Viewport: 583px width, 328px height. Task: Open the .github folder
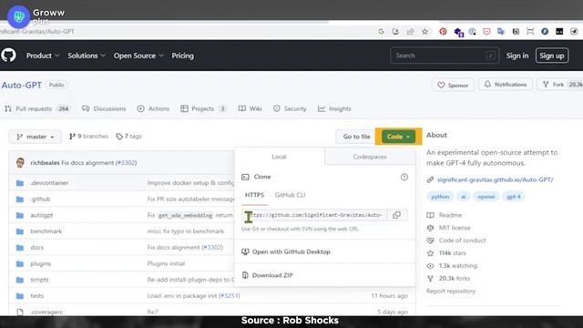(40, 199)
